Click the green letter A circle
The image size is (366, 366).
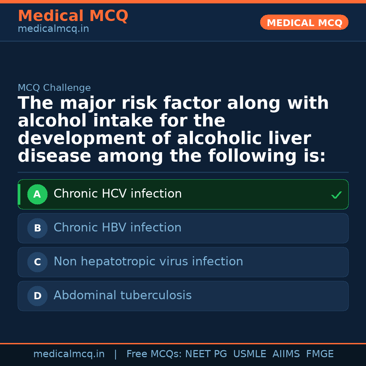click(x=37, y=195)
